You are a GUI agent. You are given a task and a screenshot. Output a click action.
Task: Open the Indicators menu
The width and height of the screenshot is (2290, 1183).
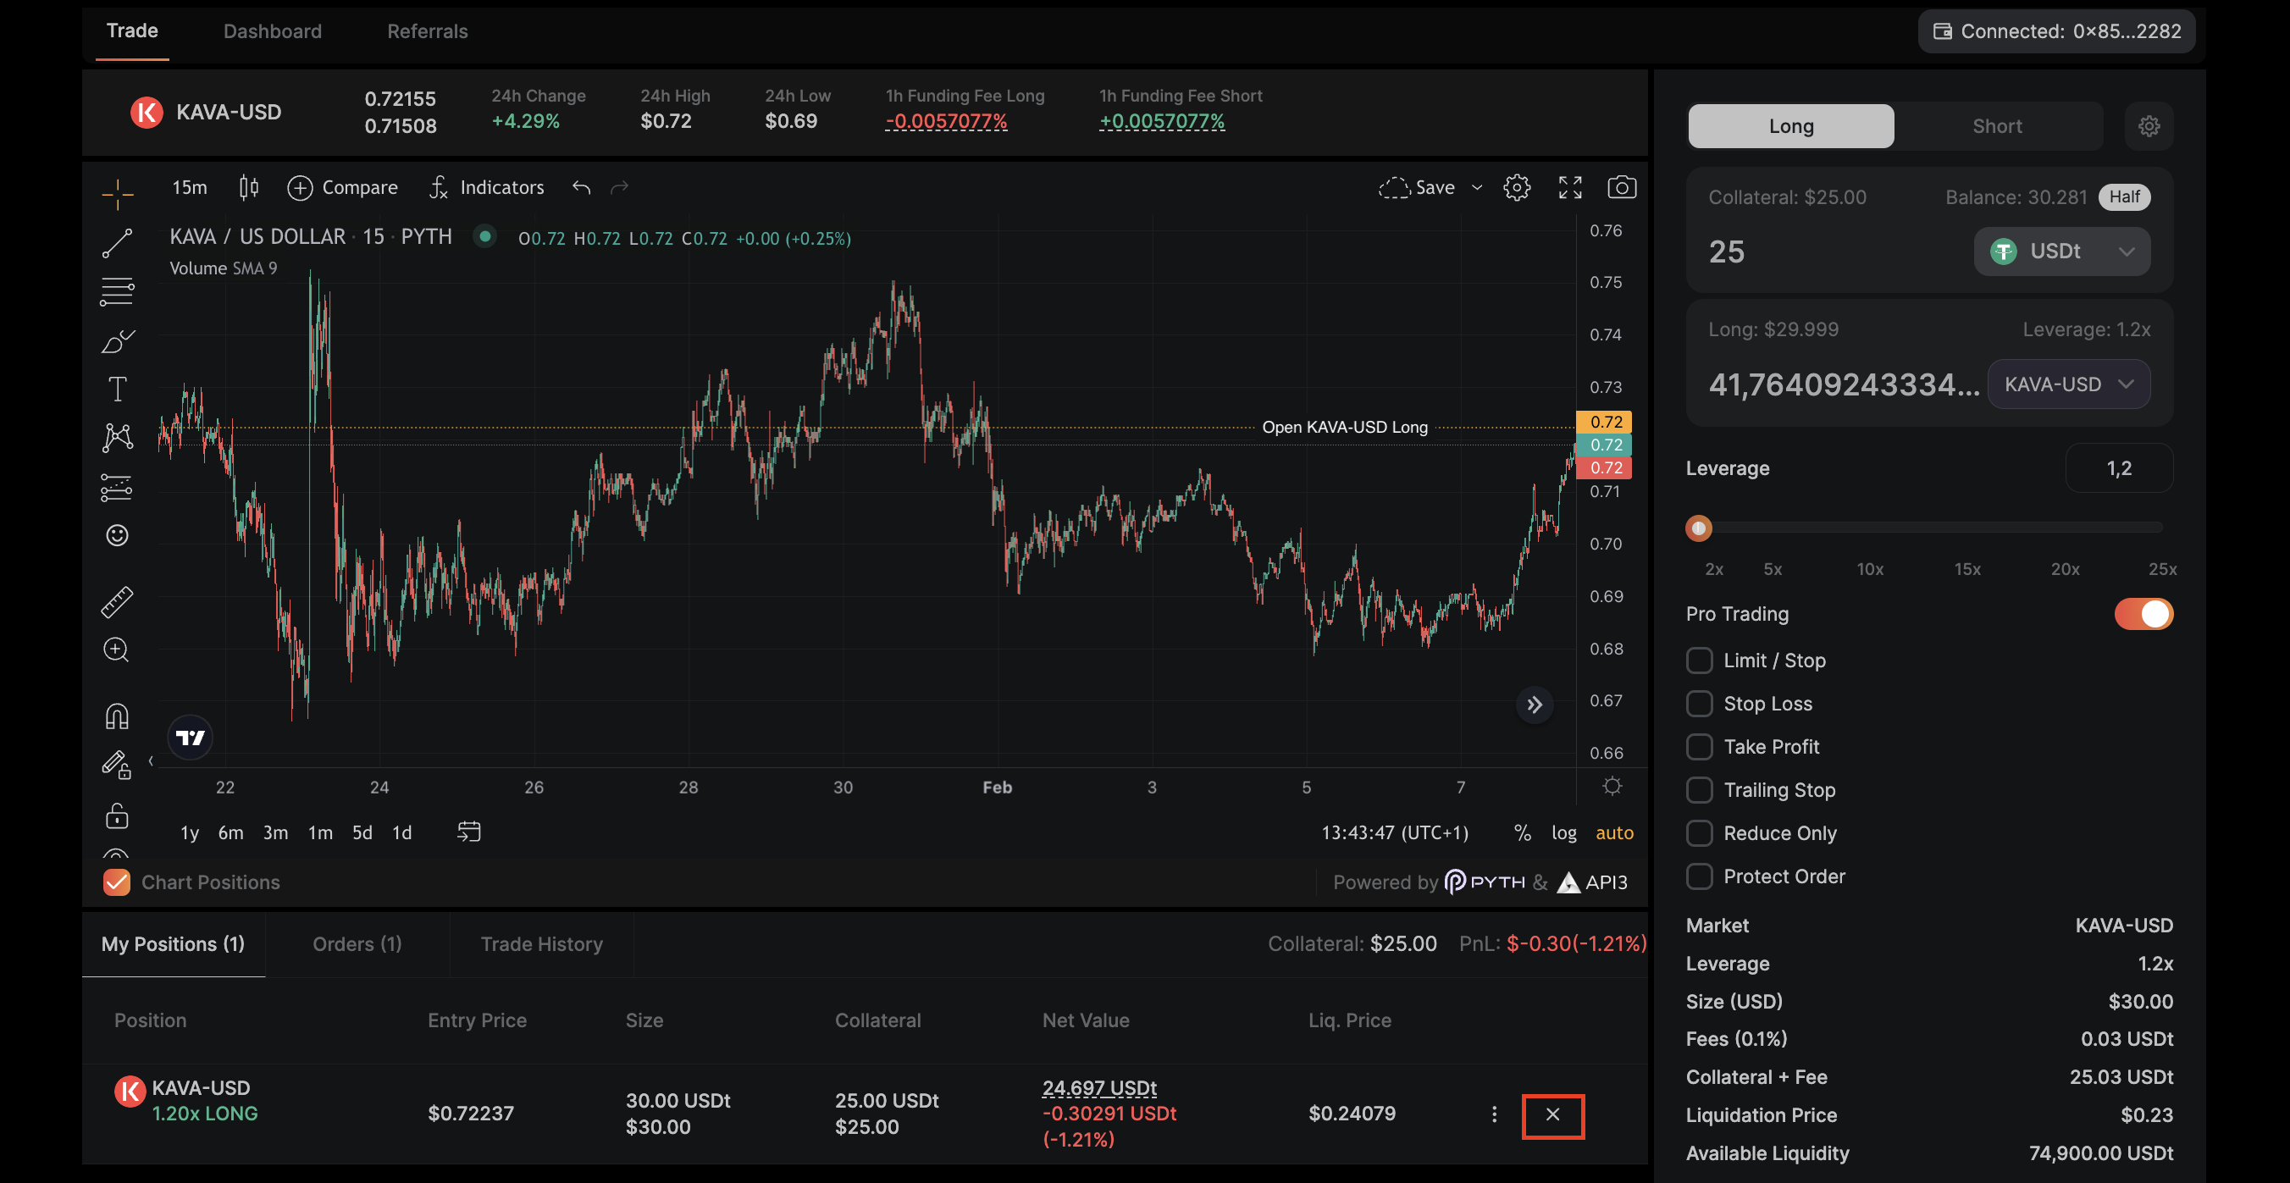(x=486, y=187)
